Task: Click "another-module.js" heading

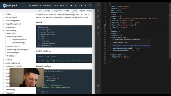Action: click(44, 51)
